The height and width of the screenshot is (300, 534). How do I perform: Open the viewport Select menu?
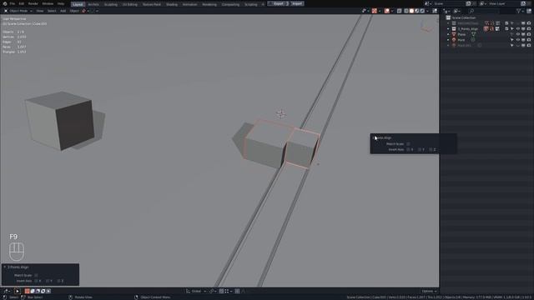coord(52,11)
